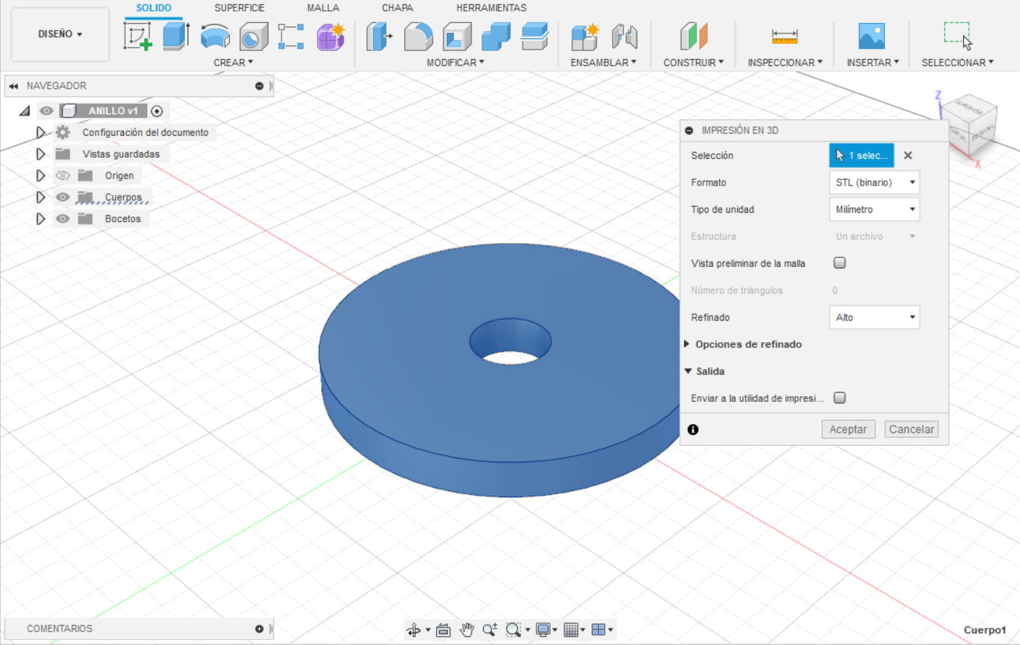This screenshot has width=1020, height=645.
Task: Click the ViewCube orientation cube
Action: [x=970, y=124]
